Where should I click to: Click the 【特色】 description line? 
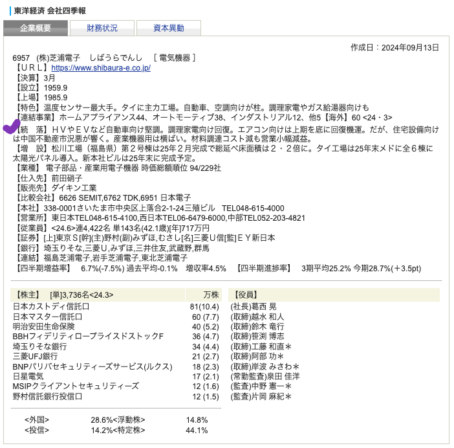[191, 108]
